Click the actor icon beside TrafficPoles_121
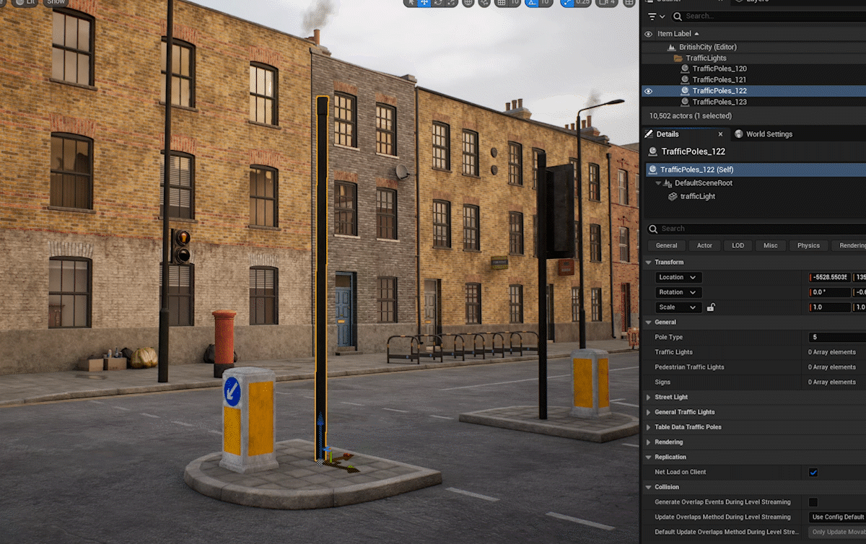Viewport: 866px width, 544px height. click(685, 79)
